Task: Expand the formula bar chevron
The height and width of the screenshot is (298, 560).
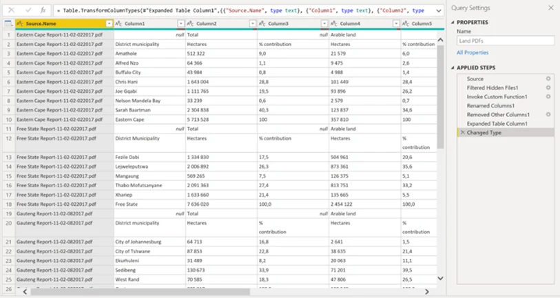Action: [439, 11]
